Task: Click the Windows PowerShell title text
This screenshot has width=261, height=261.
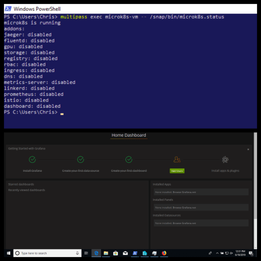Action: pyautogui.click(x=37, y=9)
